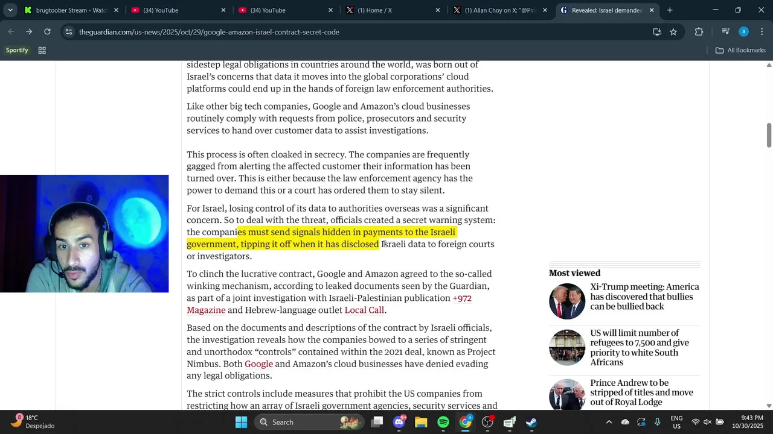Image resolution: width=773 pixels, height=434 pixels.
Task: Read the Xi-Trump meeting most viewed story
Action: click(x=644, y=297)
